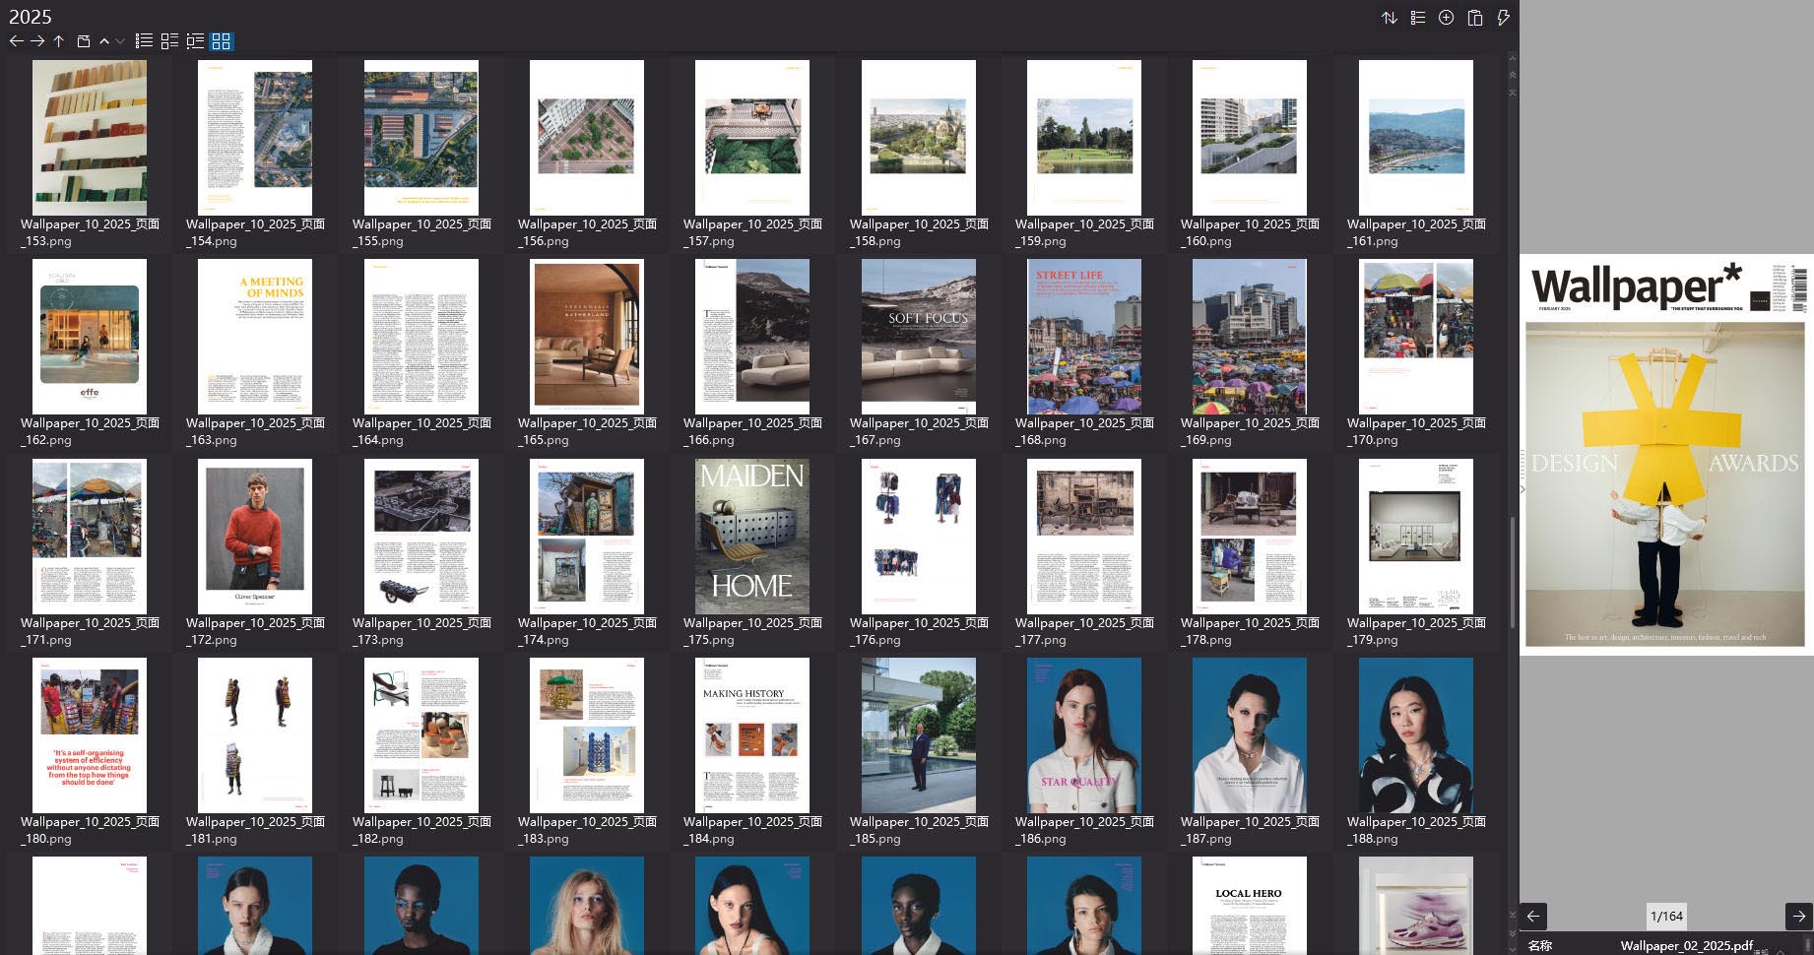This screenshot has width=1814, height=955.
Task: Click the clipboard paste icon
Action: [x=1474, y=17]
